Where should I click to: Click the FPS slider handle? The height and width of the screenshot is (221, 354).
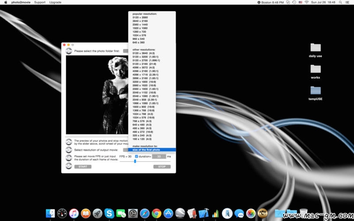coord(135,161)
